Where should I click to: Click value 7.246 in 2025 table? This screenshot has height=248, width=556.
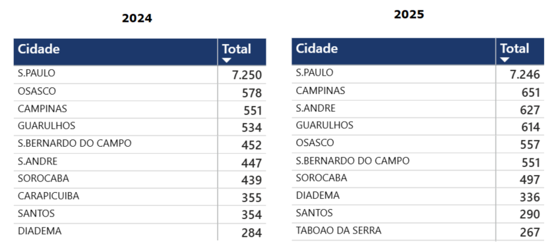coord(525,74)
